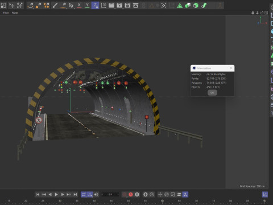Screen dimensions: 273x205
Task: Close the Information dialog window
Action: tap(231, 68)
